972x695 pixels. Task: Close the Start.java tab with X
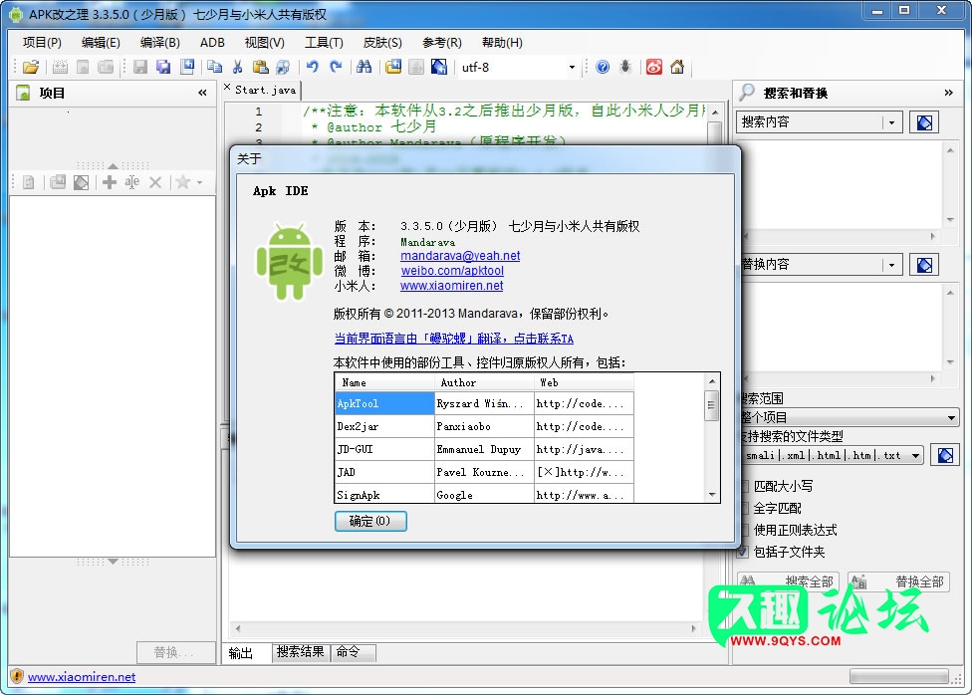227,88
